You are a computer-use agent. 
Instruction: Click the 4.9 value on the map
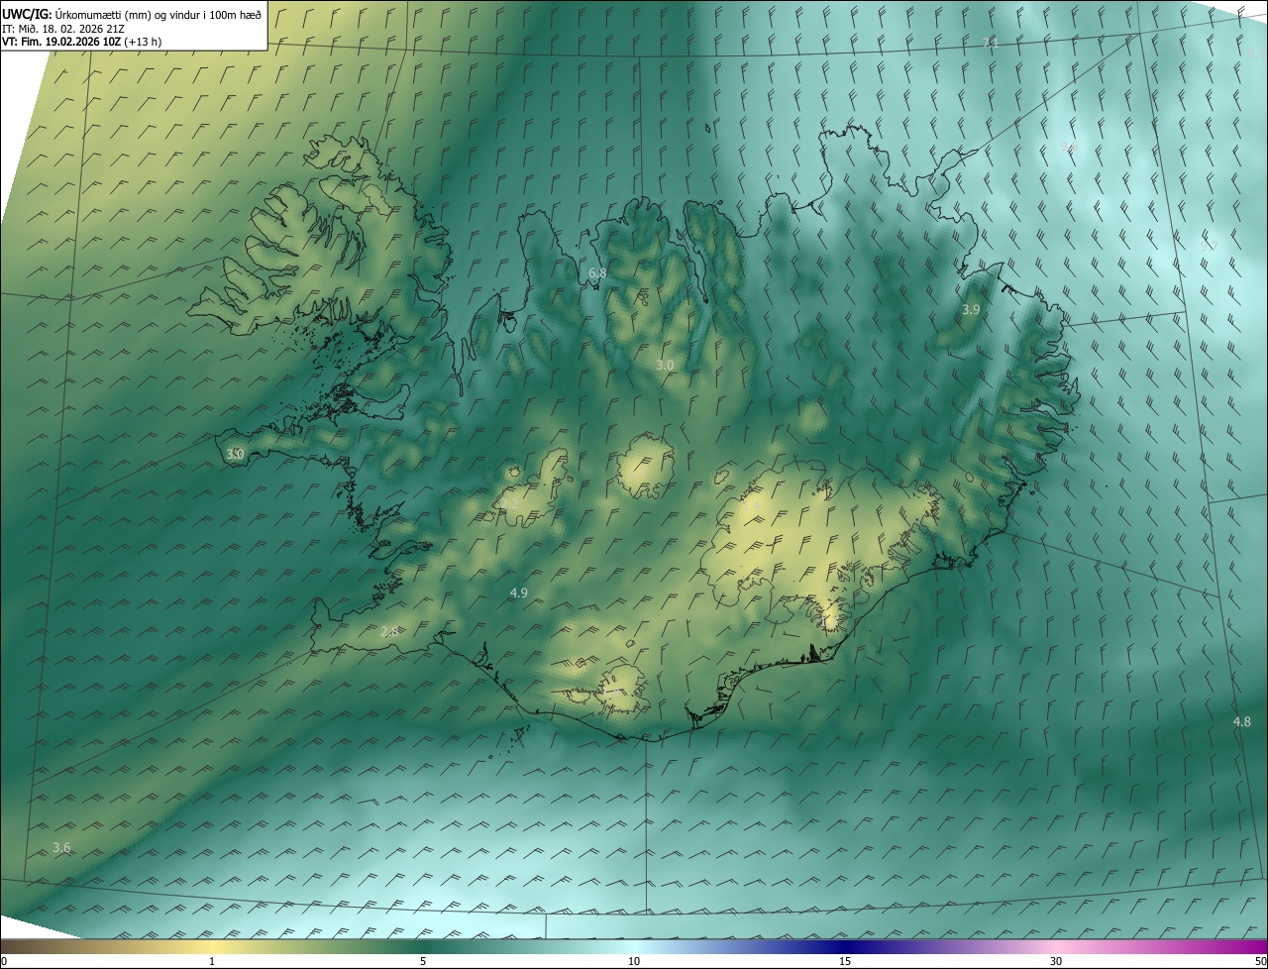coord(518,592)
